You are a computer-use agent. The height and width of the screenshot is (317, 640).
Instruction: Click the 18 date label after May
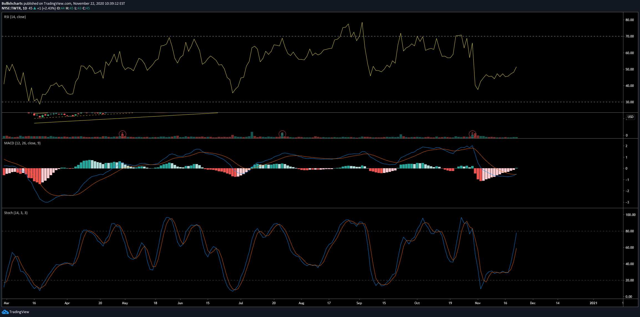(156, 303)
